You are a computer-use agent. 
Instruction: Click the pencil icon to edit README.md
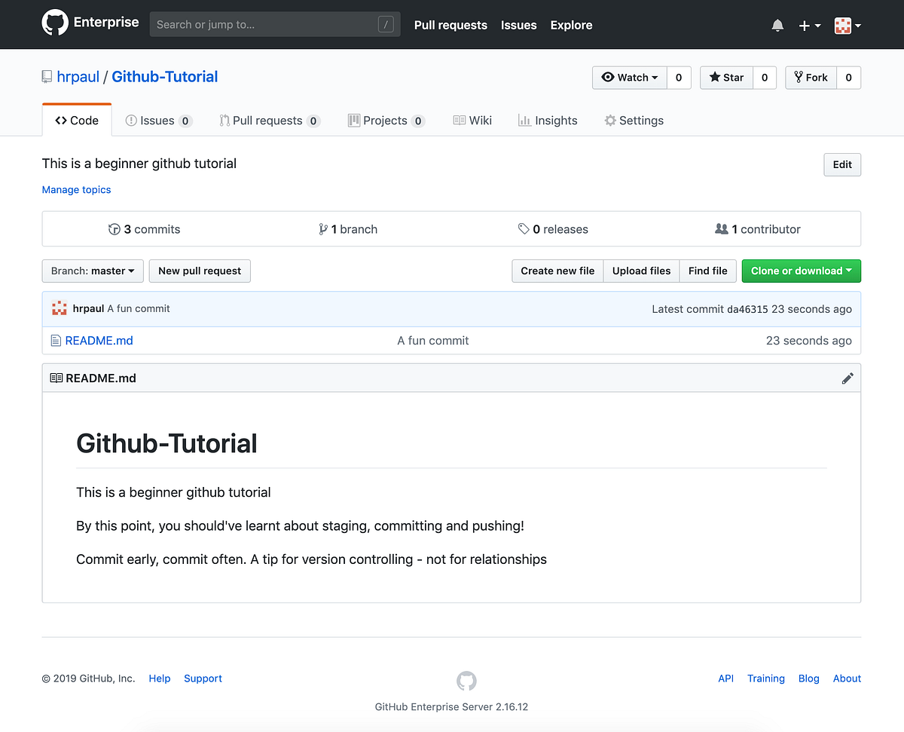[x=847, y=378]
